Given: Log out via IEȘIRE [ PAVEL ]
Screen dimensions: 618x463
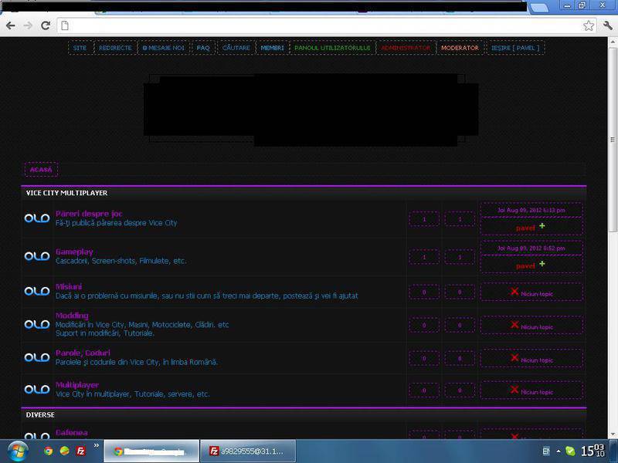Looking at the screenshot, I should pos(515,48).
